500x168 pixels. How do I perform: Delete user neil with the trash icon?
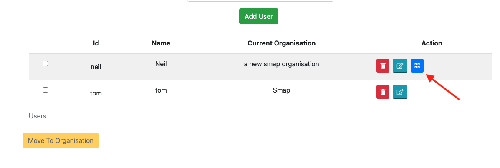point(383,66)
